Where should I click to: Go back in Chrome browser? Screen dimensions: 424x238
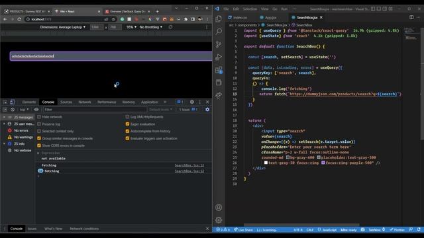tap(5, 19)
